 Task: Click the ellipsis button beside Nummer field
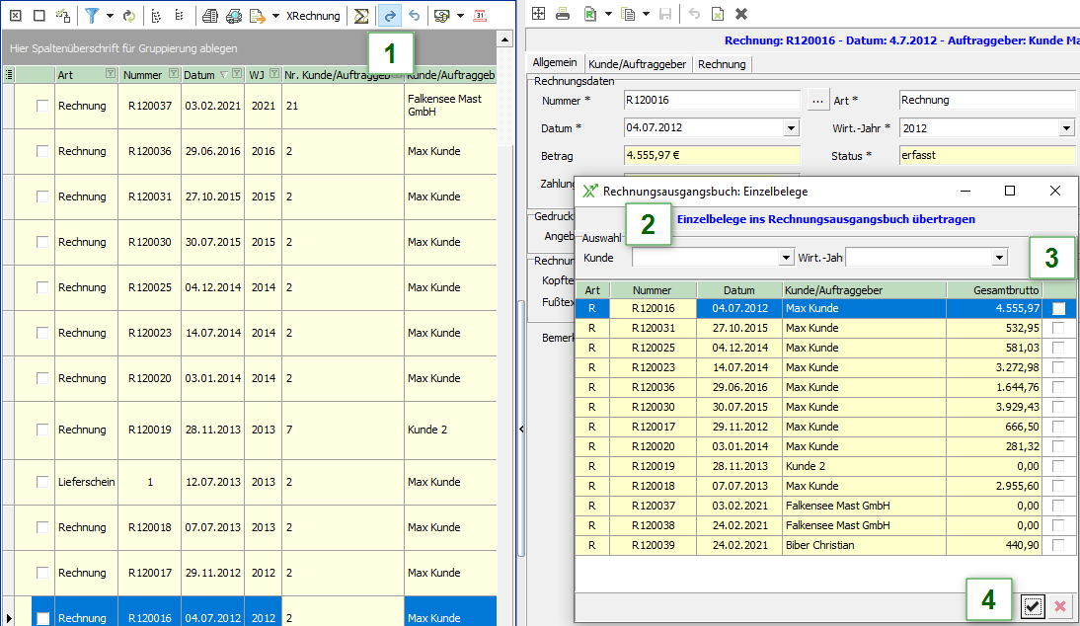tap(816, 101)
